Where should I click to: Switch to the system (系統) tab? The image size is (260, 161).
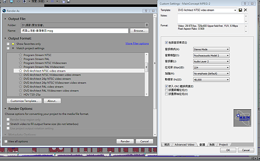[212, 145]
